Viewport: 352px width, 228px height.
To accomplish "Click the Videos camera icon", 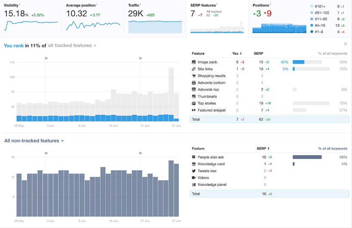I will click(194, 178).
